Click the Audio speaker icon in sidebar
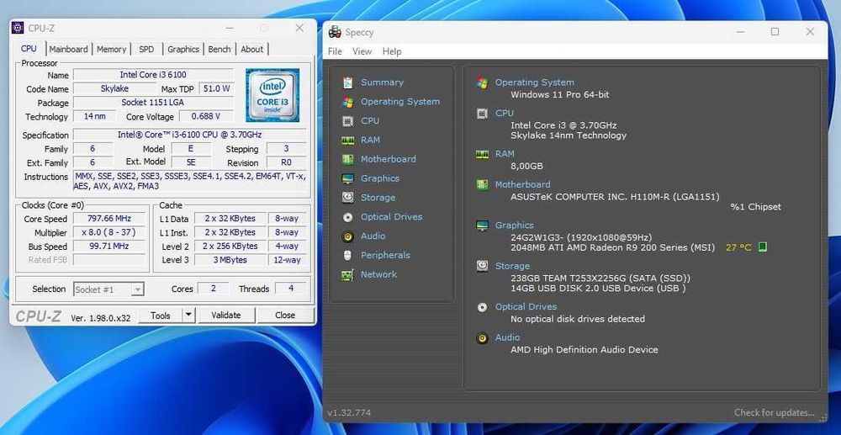841x435 pixels. [347, 236]
